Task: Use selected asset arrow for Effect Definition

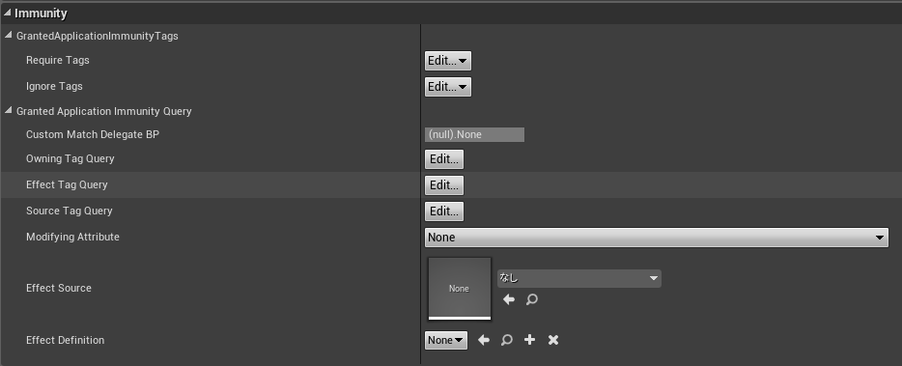Action: pyautogui.click(x=484, y=340)
